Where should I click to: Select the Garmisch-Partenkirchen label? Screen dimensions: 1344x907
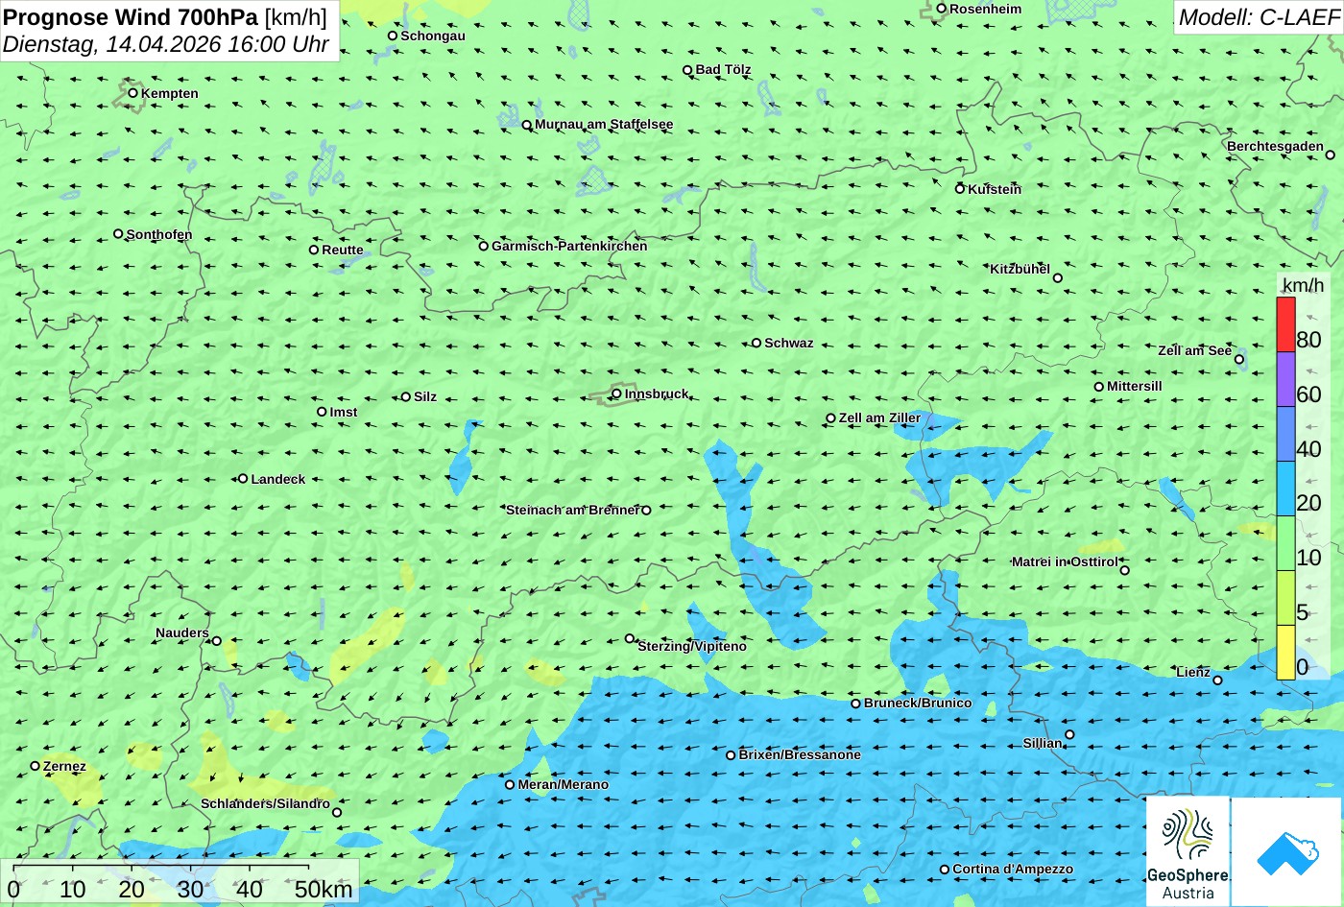tap(569, 246)
